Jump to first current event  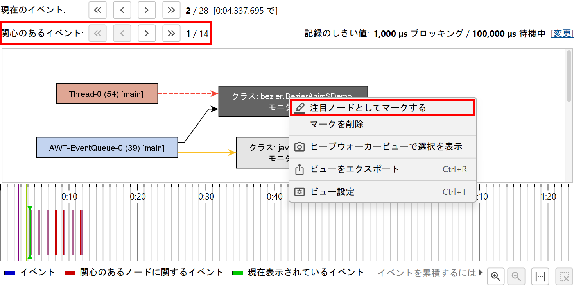[98, 10]
